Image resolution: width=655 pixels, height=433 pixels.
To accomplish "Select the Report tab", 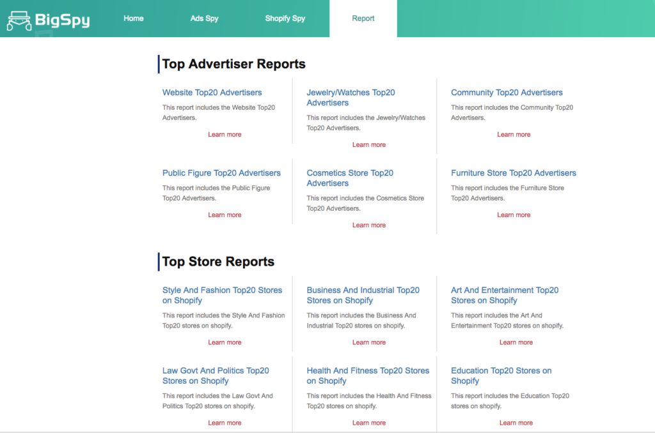I will pos(363,19).
